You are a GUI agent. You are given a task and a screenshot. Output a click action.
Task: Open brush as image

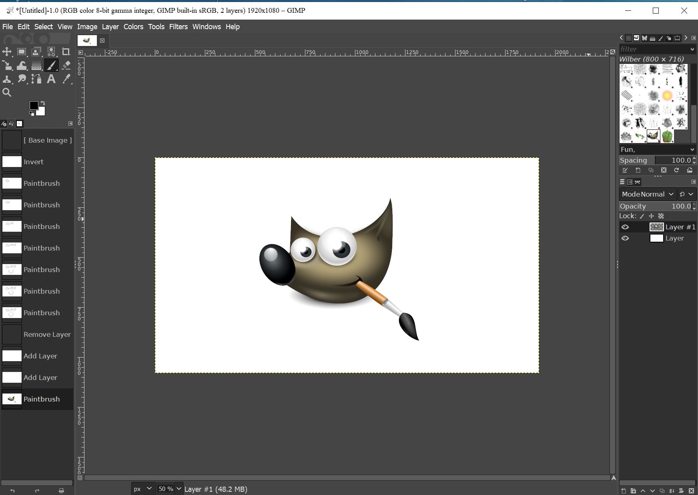click(690, 170)
